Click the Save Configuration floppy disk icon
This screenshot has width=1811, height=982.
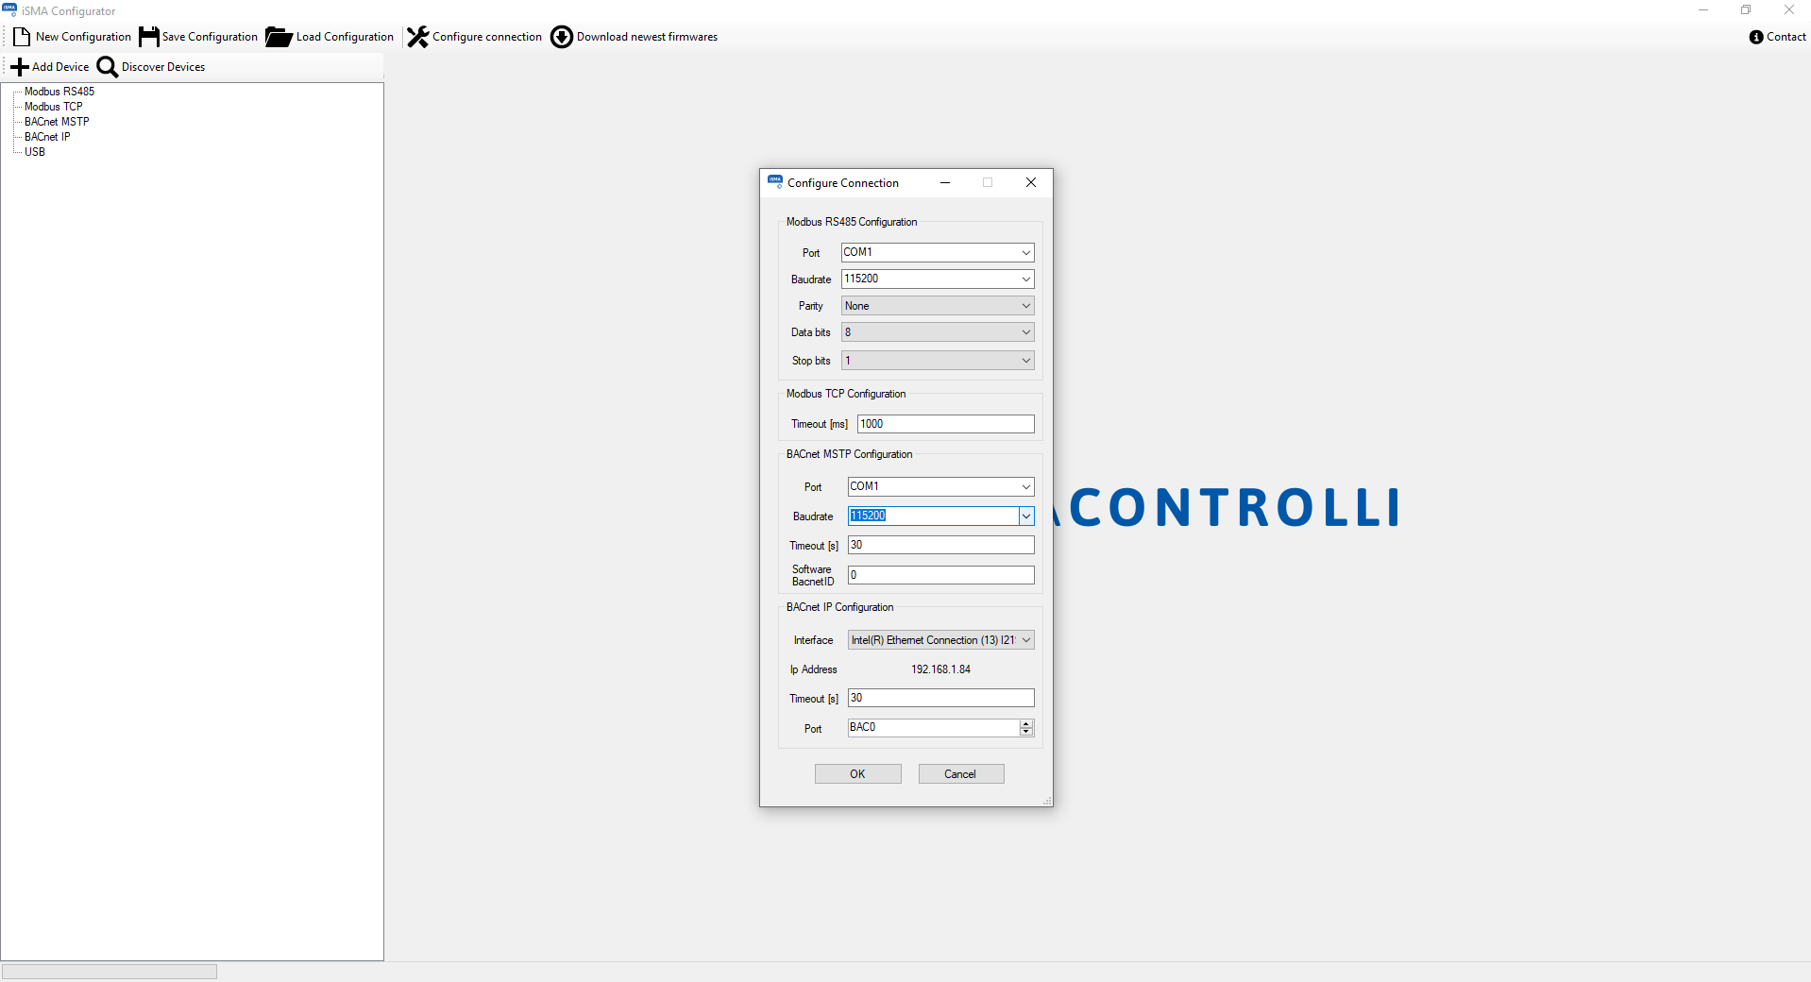(x=149, y=37)
